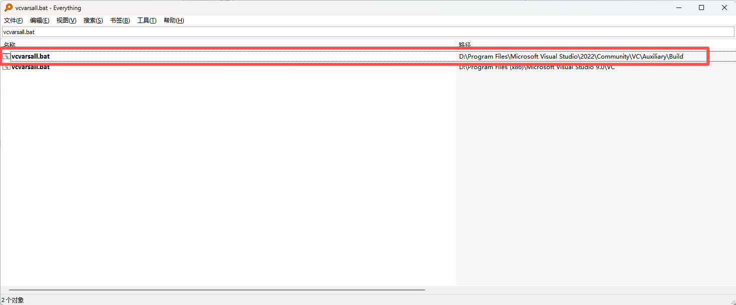Click the batch file icon in the 2022 Community row

[7, 56]
